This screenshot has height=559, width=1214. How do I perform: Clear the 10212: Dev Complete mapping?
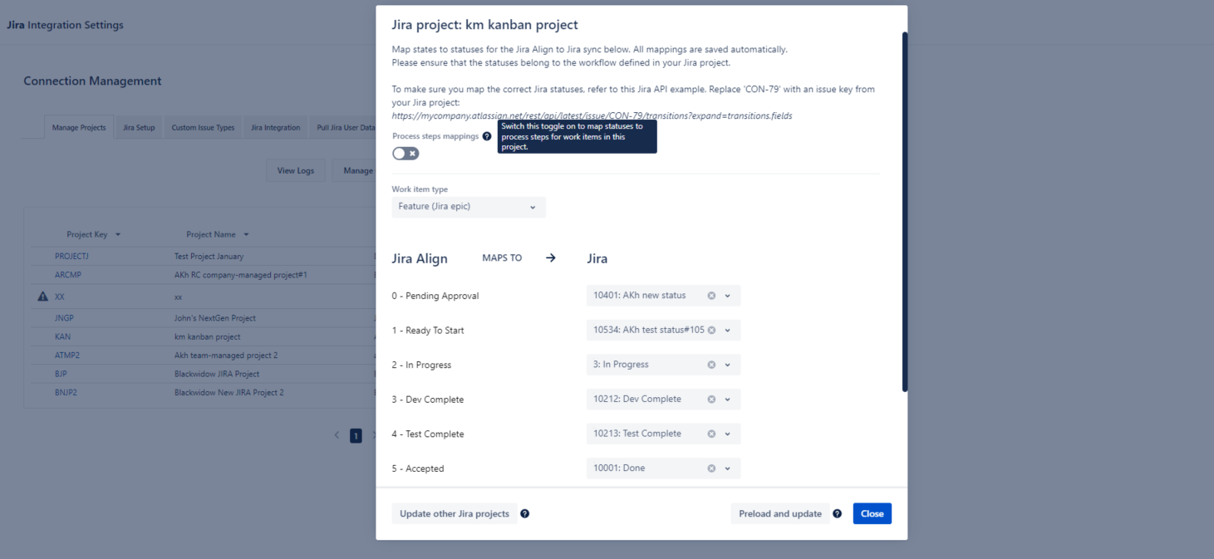click(x=711, y=400)
